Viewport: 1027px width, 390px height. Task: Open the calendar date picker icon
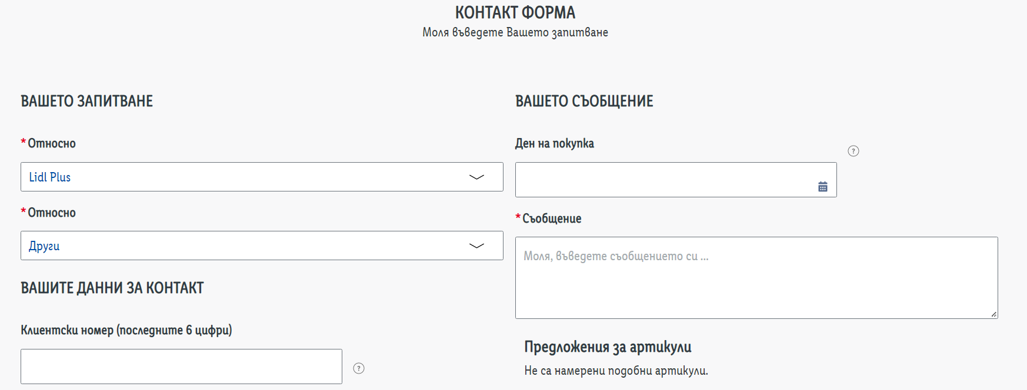click(x=822, y=187)
